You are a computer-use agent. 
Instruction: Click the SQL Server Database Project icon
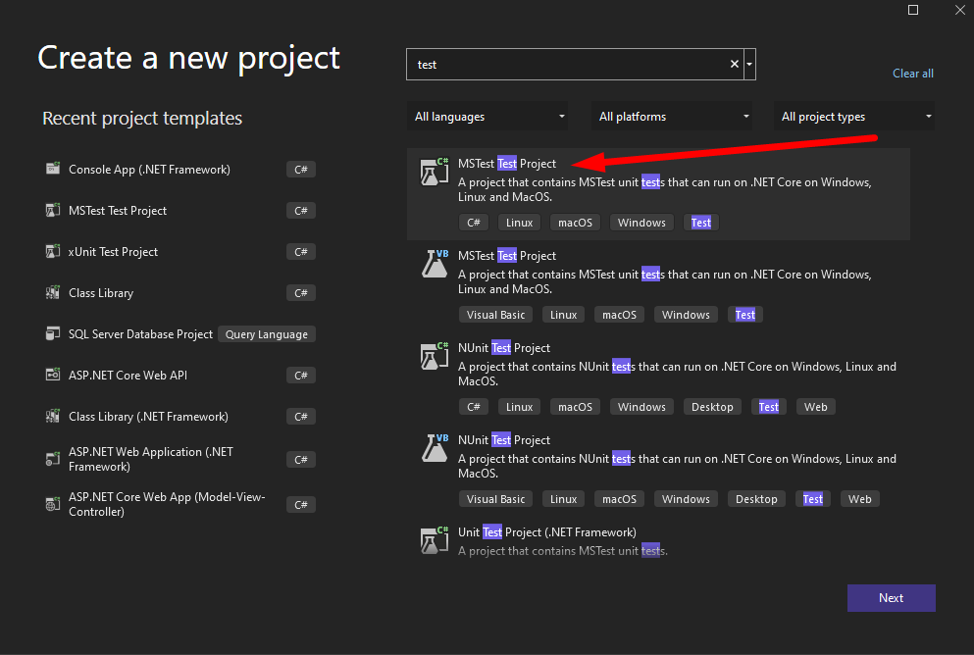53,334
